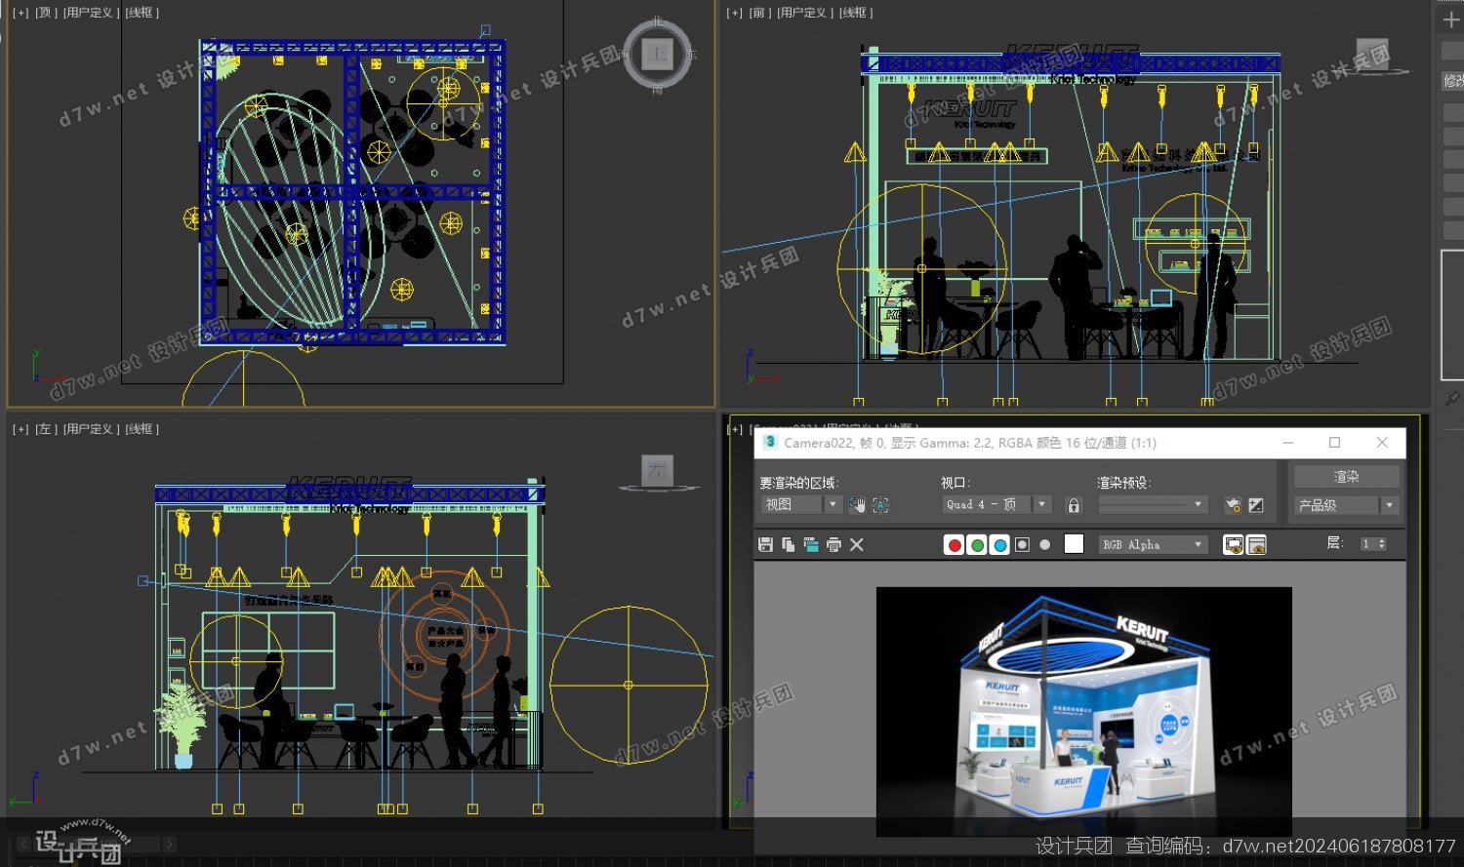Open the 产品级 render mode dropdown
This screenshot has height=867, width=1464.
coord(1346,505)
